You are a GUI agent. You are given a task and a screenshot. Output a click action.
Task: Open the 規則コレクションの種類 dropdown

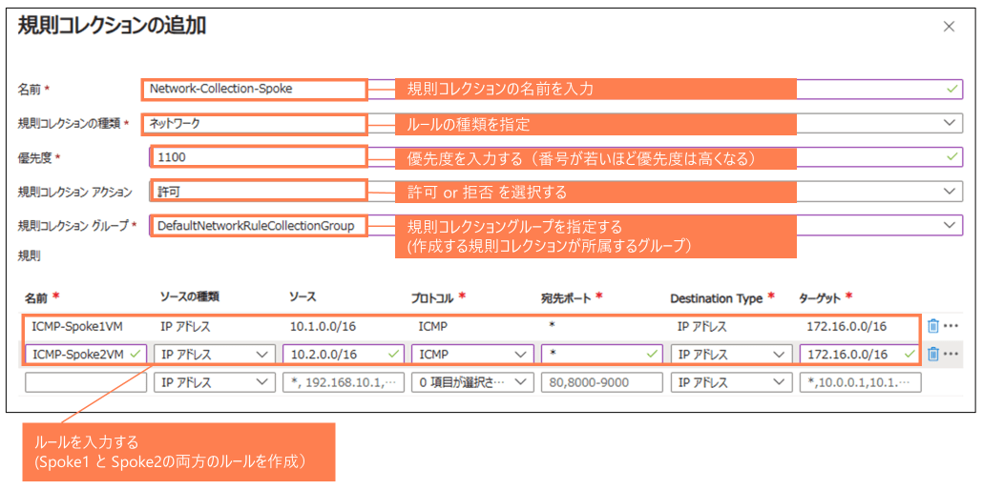coord(553,123)
